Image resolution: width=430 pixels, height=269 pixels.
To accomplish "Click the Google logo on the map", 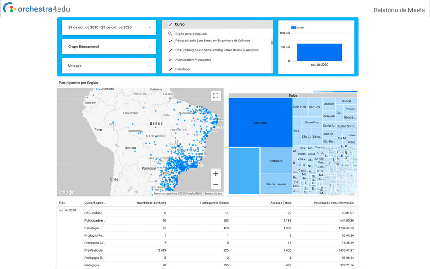I will (x=66, y=192).
